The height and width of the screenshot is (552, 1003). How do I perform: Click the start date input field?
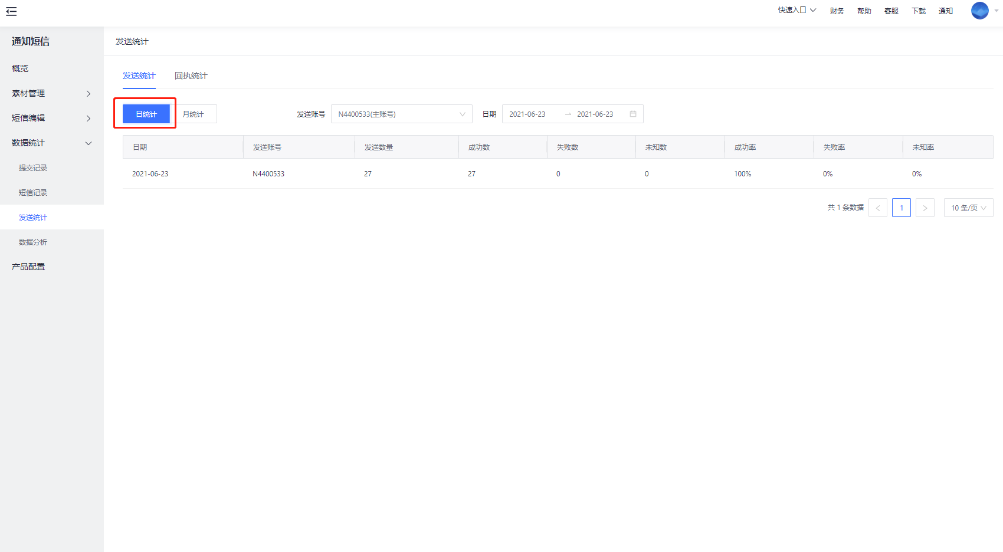527,114
